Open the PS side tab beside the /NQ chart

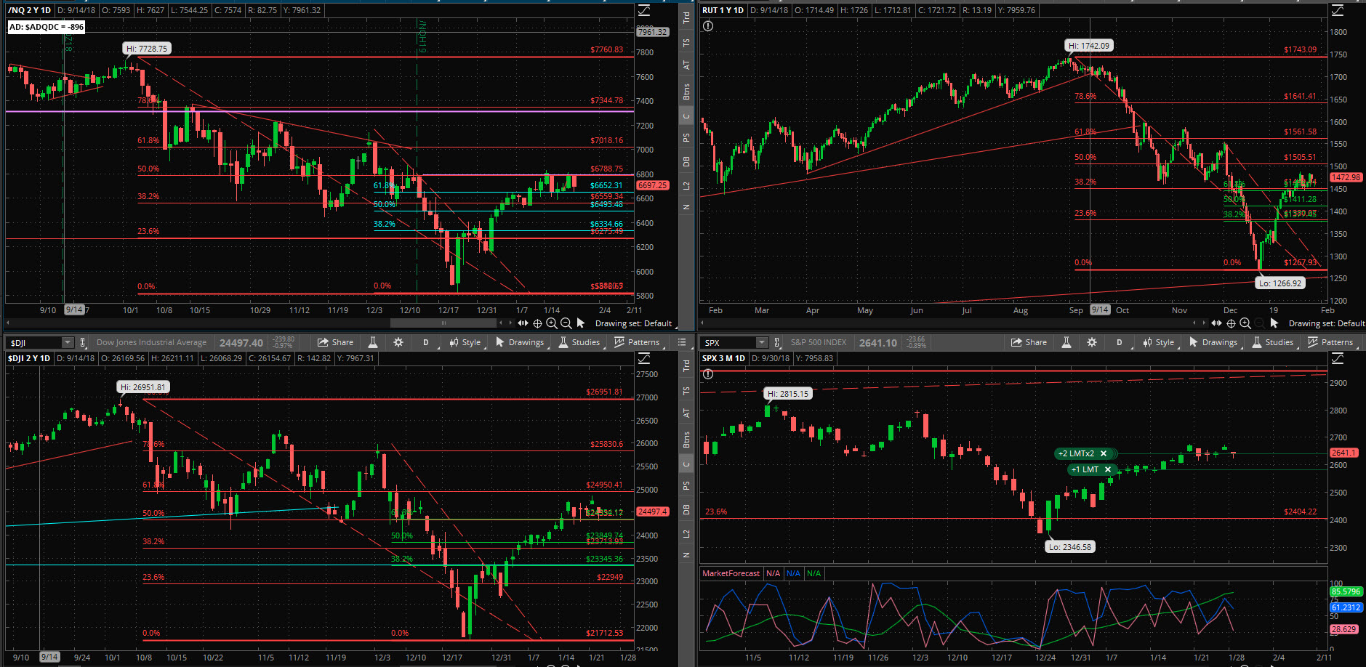(x=686, y=137)
